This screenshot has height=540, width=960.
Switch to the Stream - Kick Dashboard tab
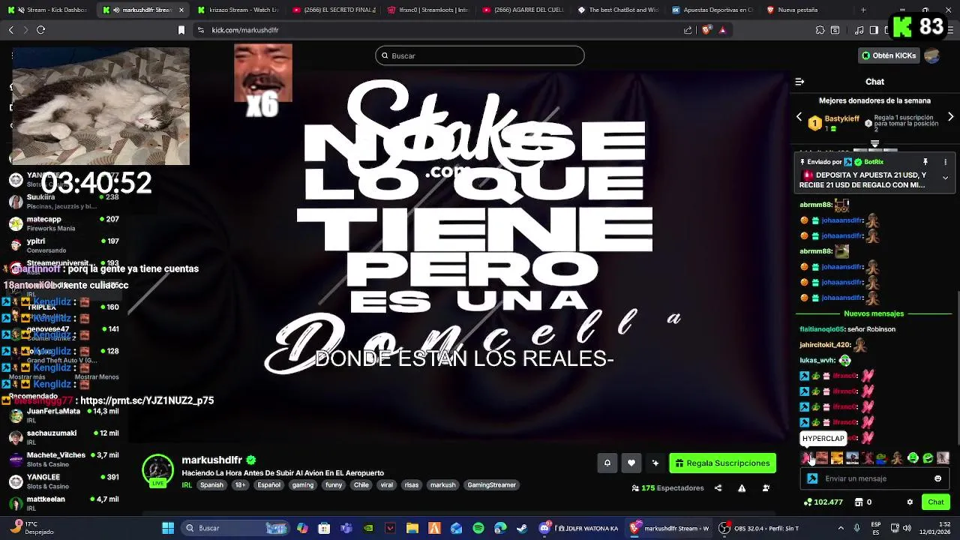coord(49,10)
